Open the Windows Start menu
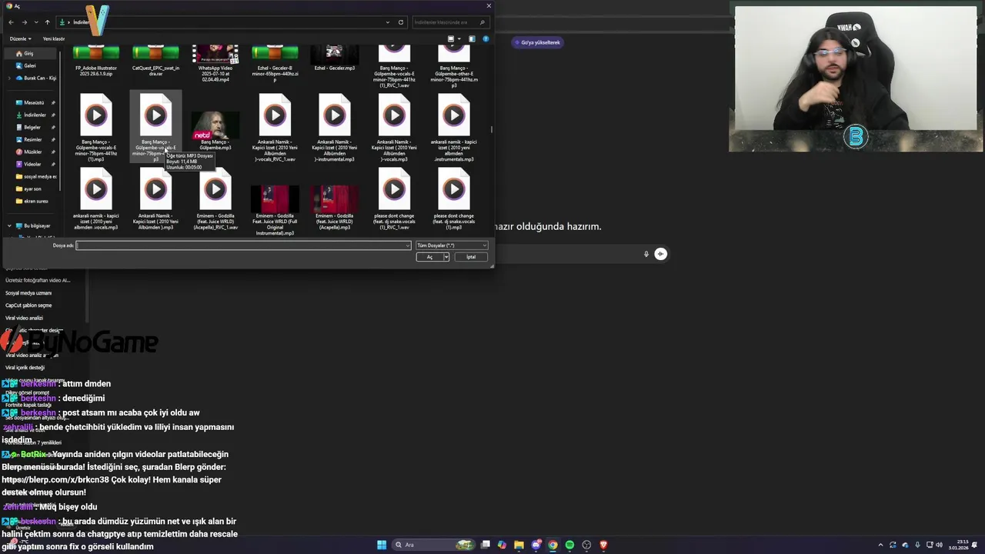 coord(382,545)
